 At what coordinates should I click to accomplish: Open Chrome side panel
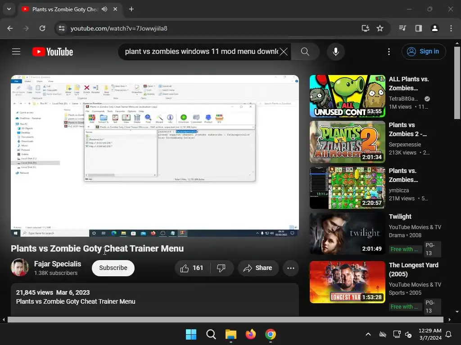(419, 28)
